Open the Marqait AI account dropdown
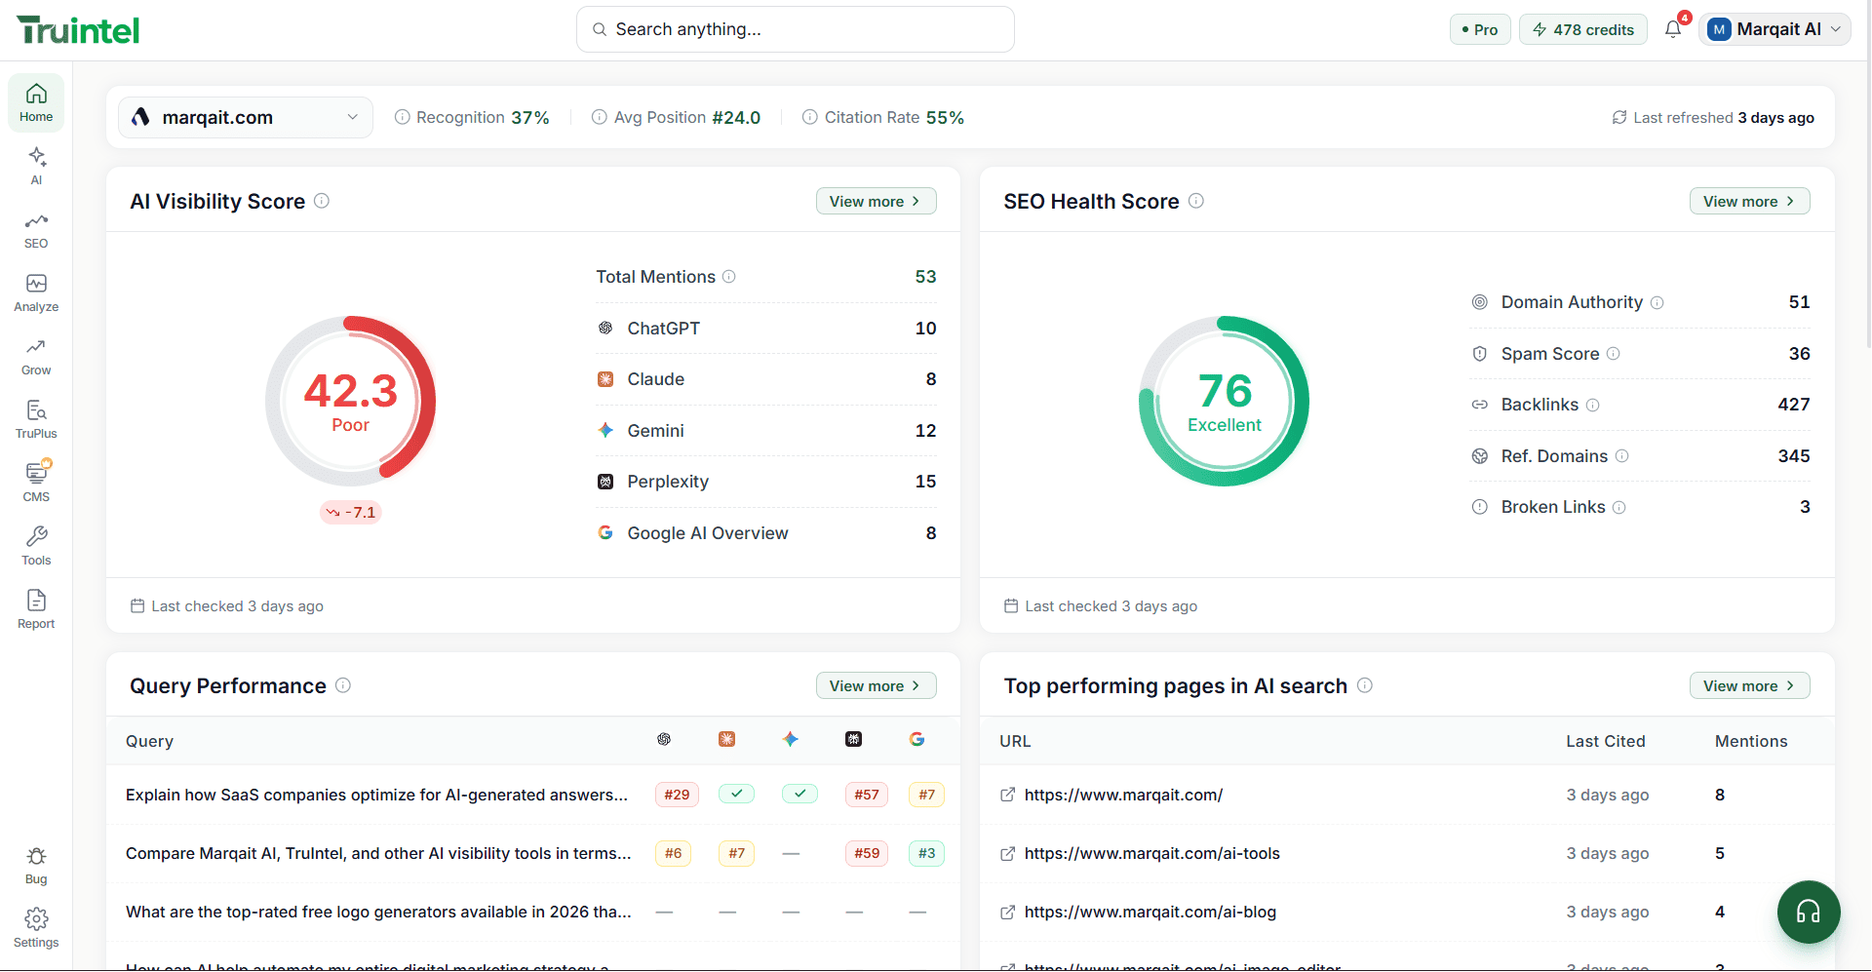 1774,29
